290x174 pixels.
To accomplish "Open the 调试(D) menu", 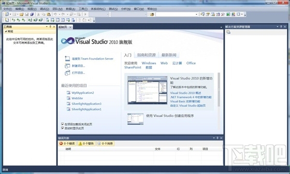I will point(44,9).
